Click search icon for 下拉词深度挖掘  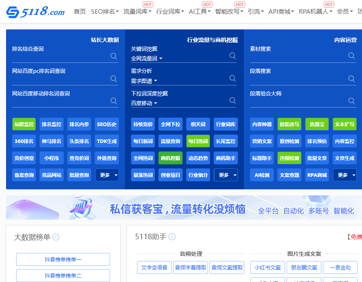(x=233, y=100)
